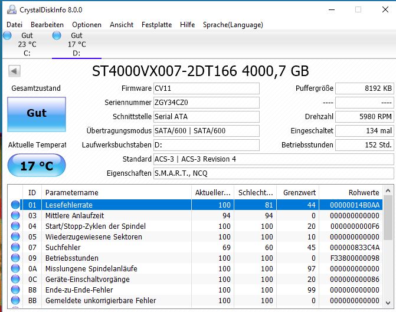Image resolution: width=396 pixels, height=312 pixels.
Task: Open the Ansicht menu
Action: [122, 25]
